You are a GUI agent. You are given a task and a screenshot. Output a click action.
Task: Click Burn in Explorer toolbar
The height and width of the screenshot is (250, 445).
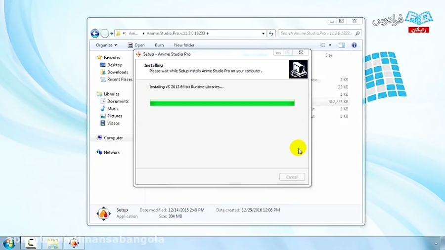(x=159, y=45)
